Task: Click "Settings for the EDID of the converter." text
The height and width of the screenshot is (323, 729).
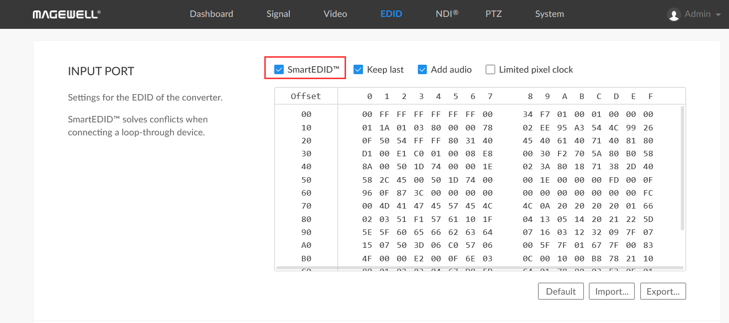Action: (145, 98)
